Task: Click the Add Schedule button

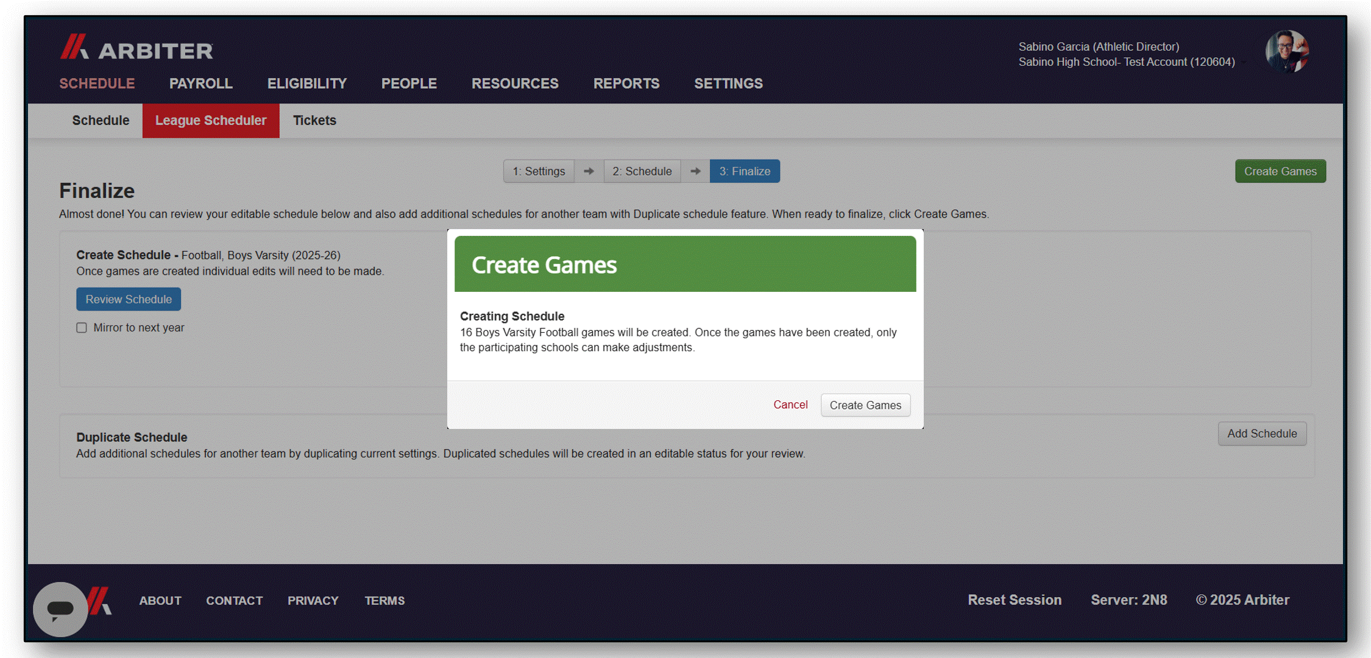Action: click(x=1262, y=433)
